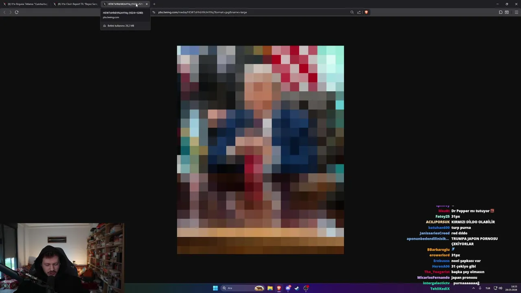
Task: Open Steam from the taskbar
Action: (x=297, y=288)
